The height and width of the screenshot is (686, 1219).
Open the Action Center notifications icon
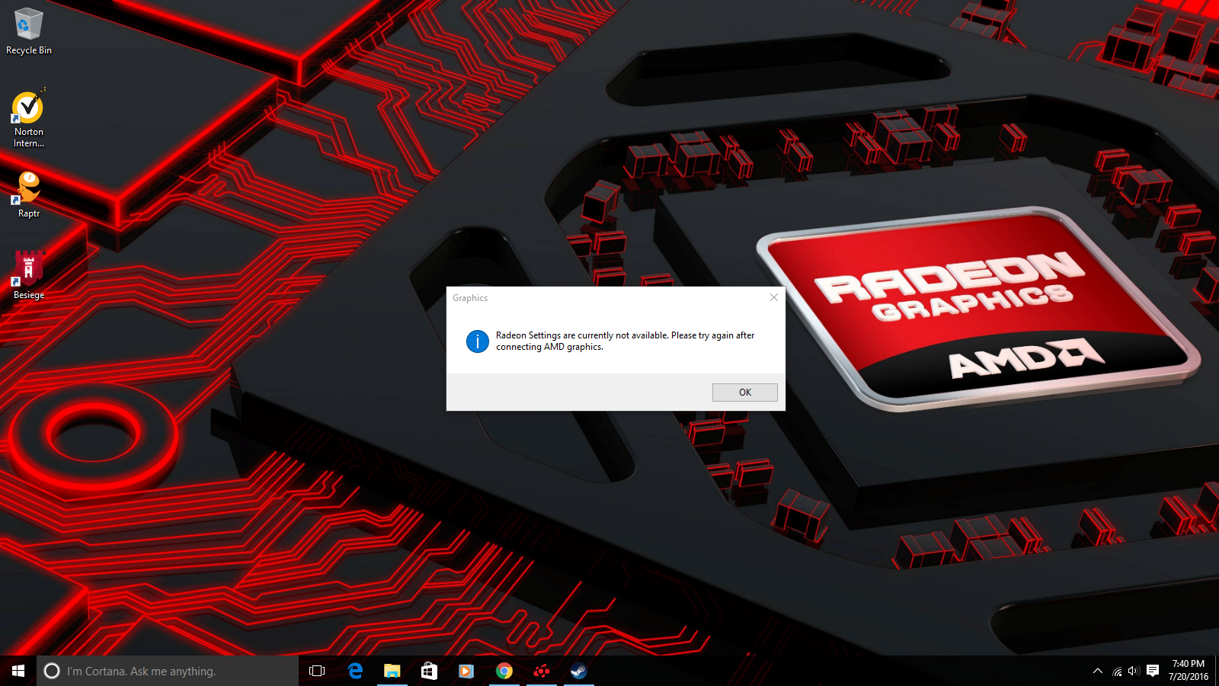[1153, 671]
